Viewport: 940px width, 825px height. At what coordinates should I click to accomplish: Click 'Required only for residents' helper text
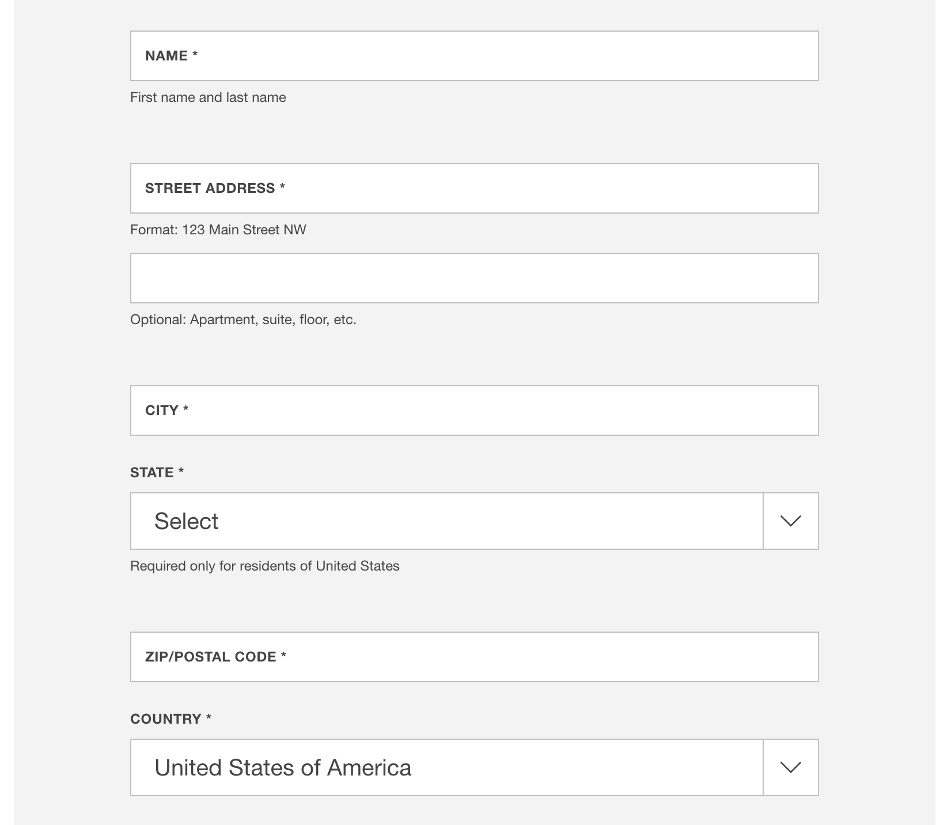tap(264, 566)
